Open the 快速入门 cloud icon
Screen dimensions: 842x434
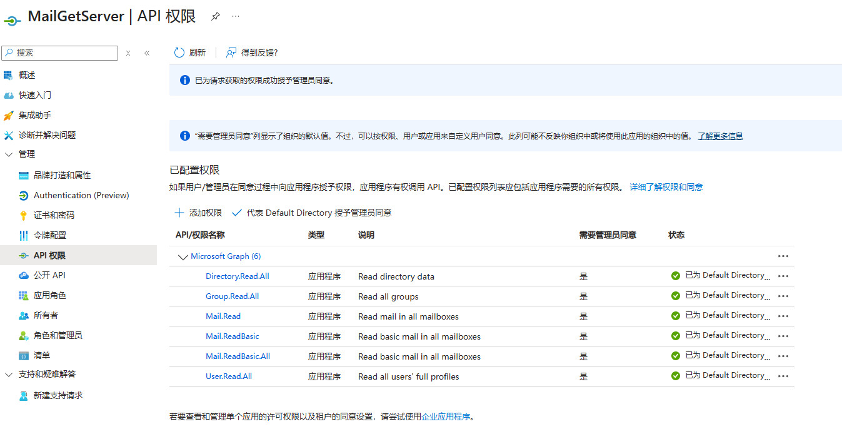(x=8, y=95)
